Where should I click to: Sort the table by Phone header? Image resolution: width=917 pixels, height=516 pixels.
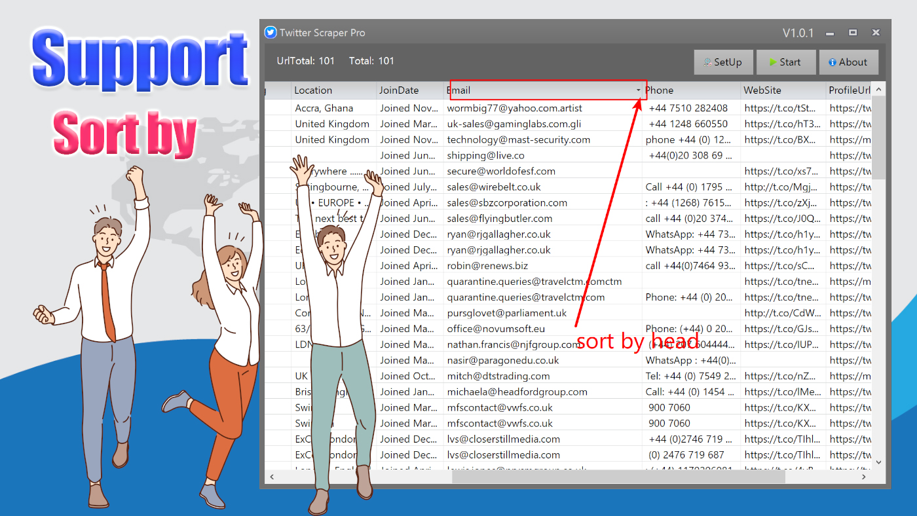pyautogui.click(x=692, y=90)
